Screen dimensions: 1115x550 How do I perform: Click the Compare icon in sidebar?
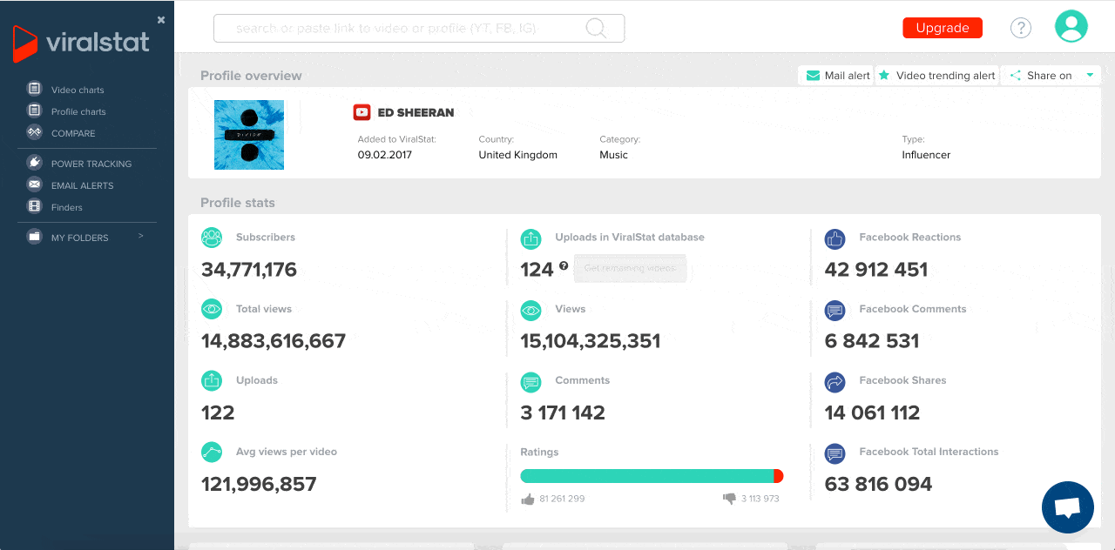[35, 132]
